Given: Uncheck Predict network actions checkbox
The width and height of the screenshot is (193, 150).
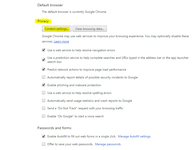Looking at the screenshot, I should pos(44,70).
